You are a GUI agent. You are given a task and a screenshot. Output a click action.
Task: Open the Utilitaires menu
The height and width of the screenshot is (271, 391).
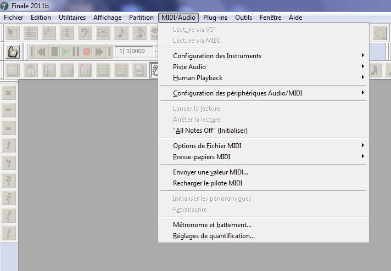[x=72, y=18]
